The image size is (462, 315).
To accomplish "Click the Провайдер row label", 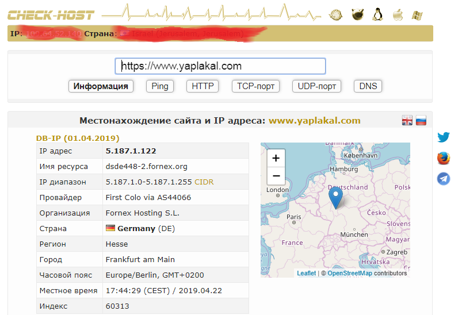I will [60, 198].
